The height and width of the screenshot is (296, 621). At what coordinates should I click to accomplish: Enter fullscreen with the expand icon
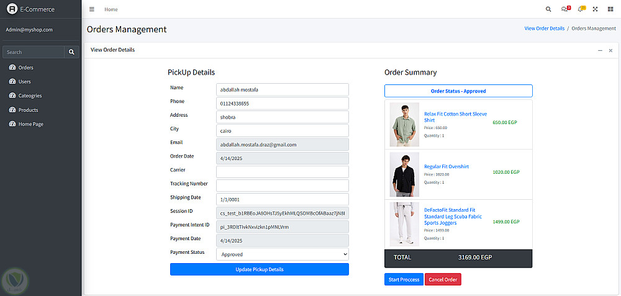[596, 9]
